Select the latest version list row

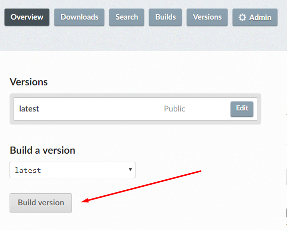pos(135,109)
